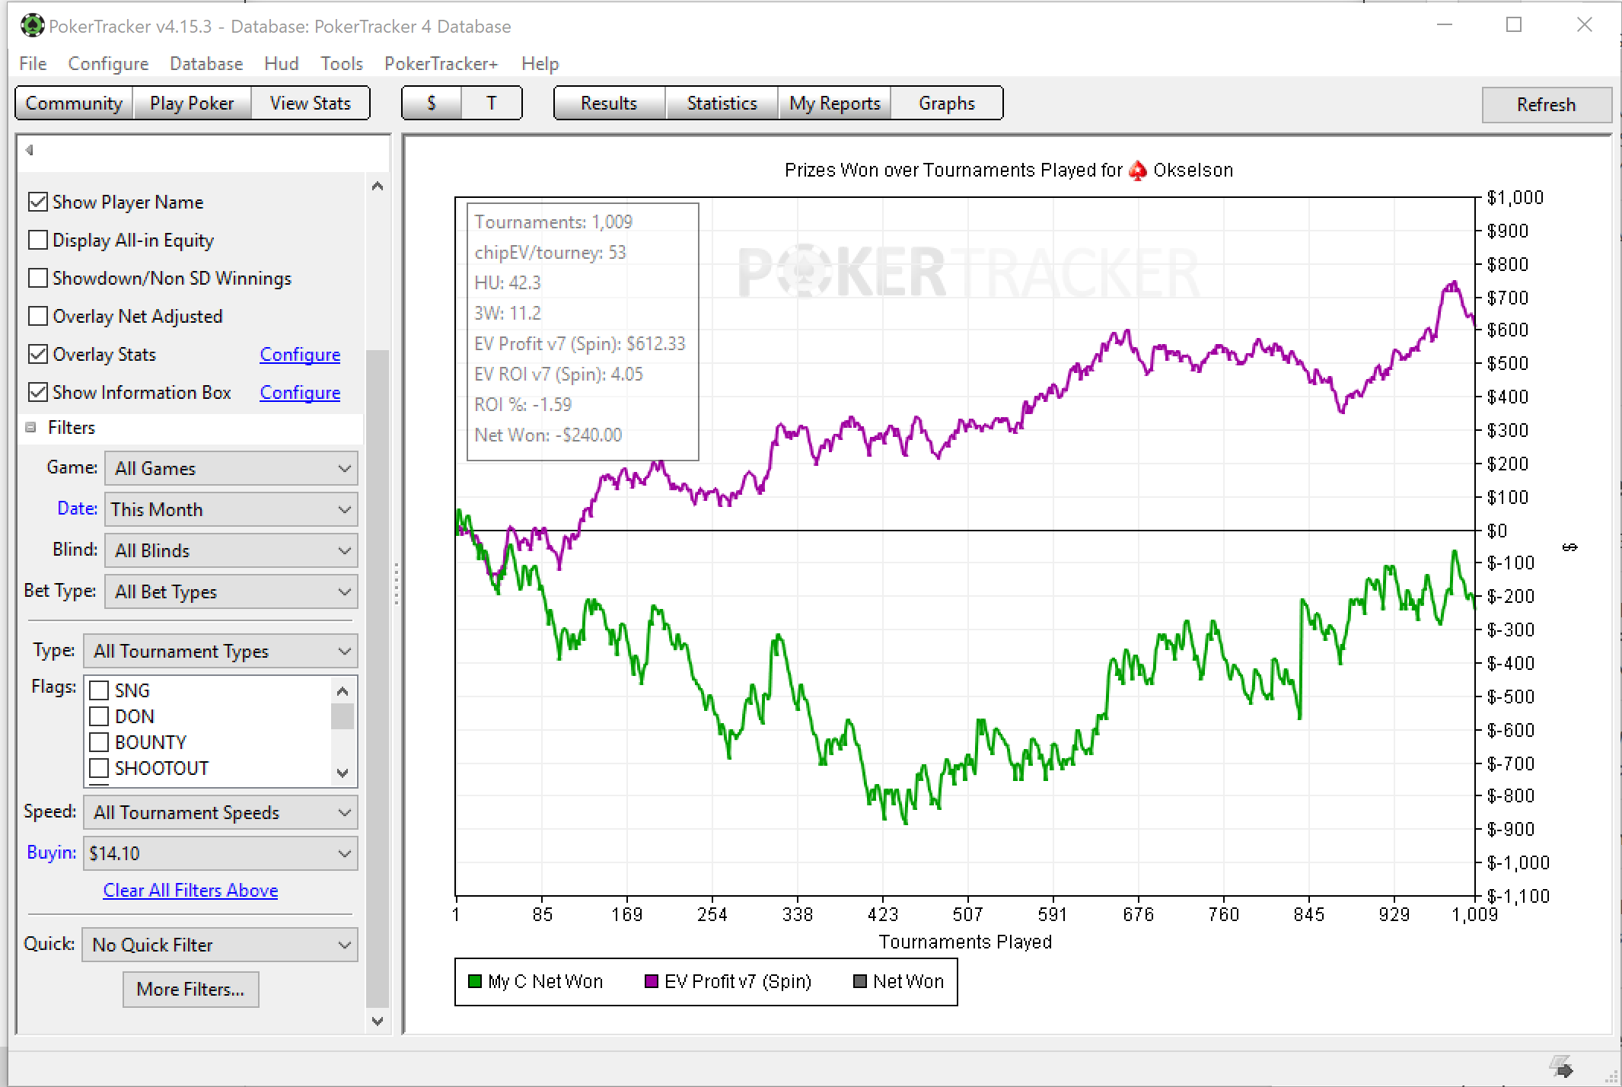Click the Flags list scroll down arrow
Image resolution: width=1622 pixels, height=1087 pixels.
point(343,773)
